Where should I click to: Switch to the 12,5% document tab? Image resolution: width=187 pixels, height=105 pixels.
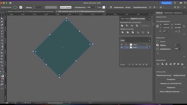30,11
